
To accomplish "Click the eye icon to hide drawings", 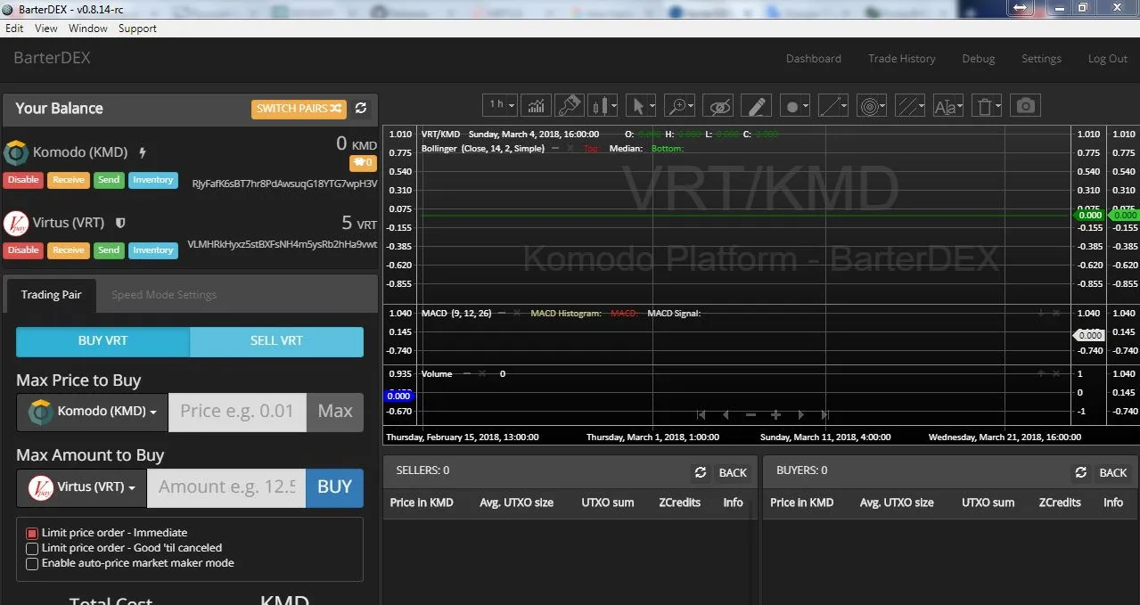I will 718,106.
